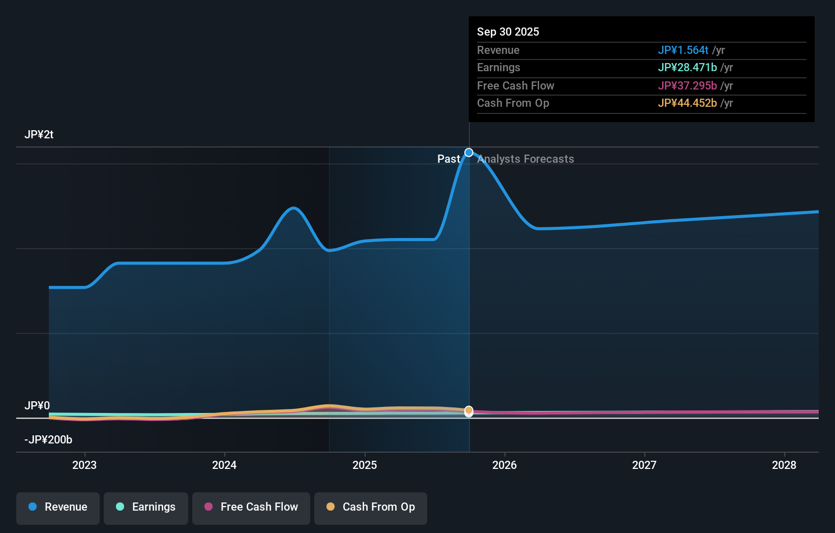The image size is (835, 533).
Task: Click the Past label on the chart
Action: pyautogui.click(x=448, y=159)
